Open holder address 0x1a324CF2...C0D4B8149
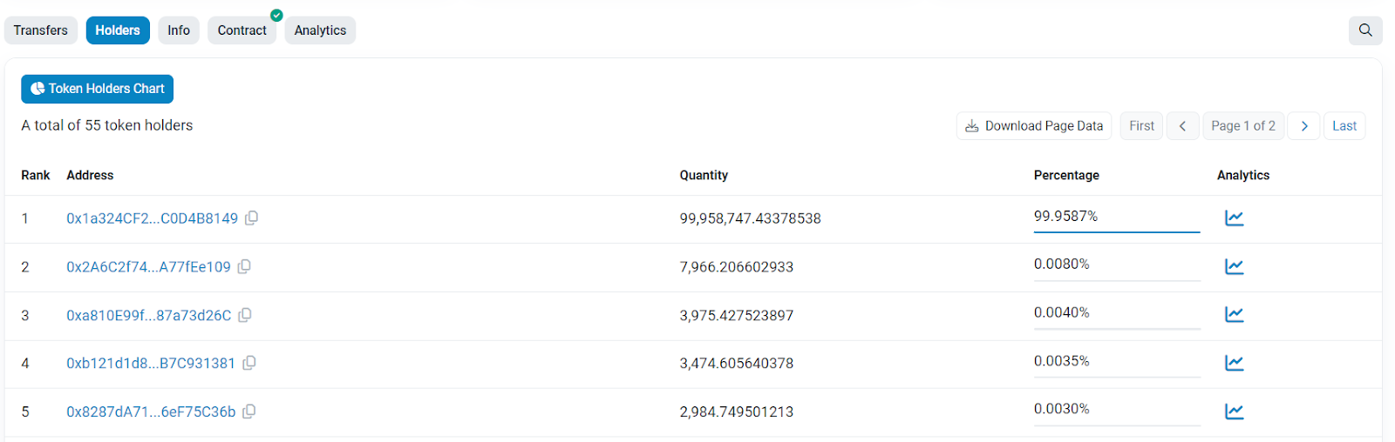The height and width of the screenshot is (442, 1395). 152,218
